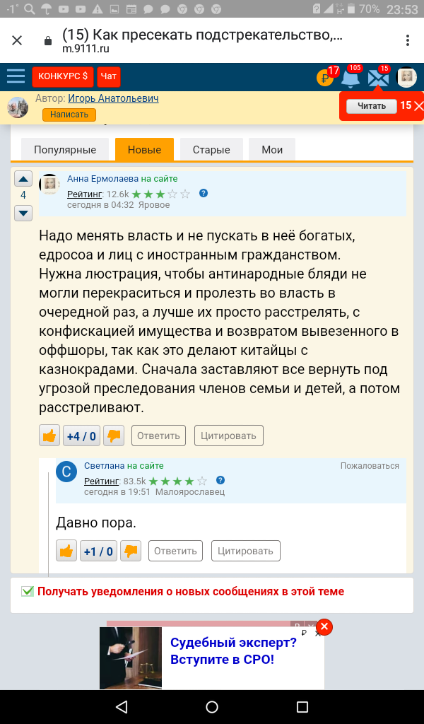Switch to the Старые tab
The image size is (424, 724).
click(x=211, y=150)
